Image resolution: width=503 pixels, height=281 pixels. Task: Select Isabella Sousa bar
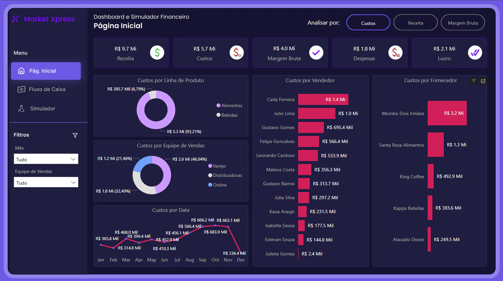click(301, 225)
